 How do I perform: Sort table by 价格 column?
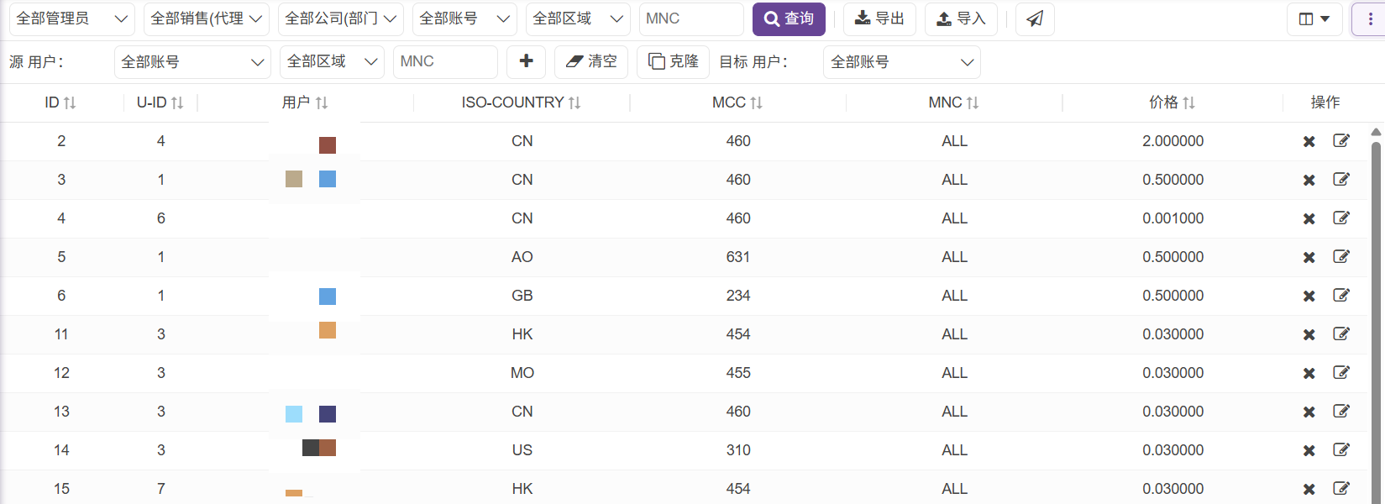point(1172,102)
